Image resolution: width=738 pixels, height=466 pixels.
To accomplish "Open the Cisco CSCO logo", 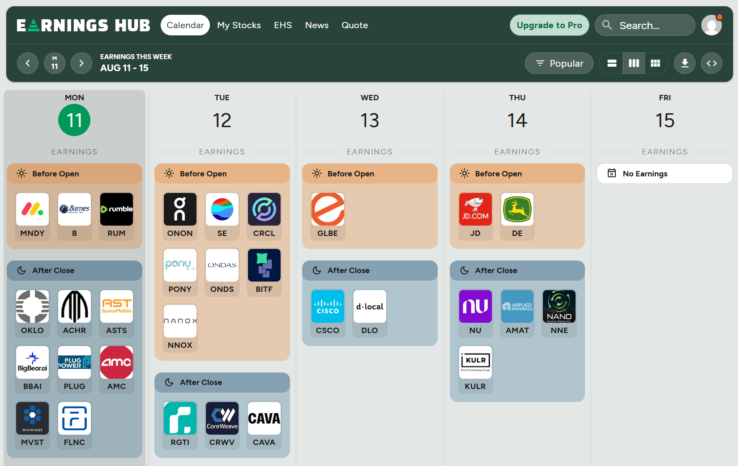I will [328, 306].
